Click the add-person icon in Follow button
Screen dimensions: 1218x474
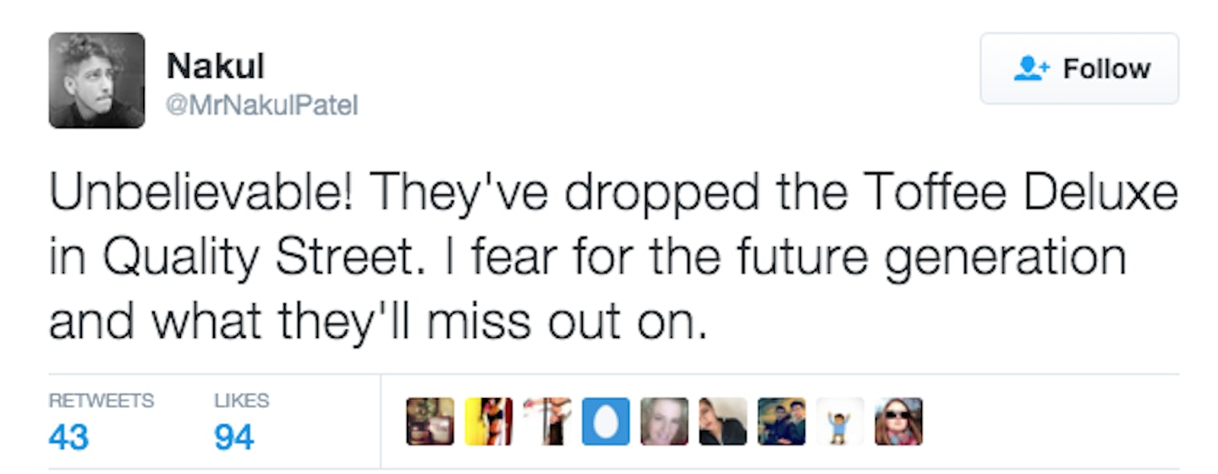click(1031, 68)
